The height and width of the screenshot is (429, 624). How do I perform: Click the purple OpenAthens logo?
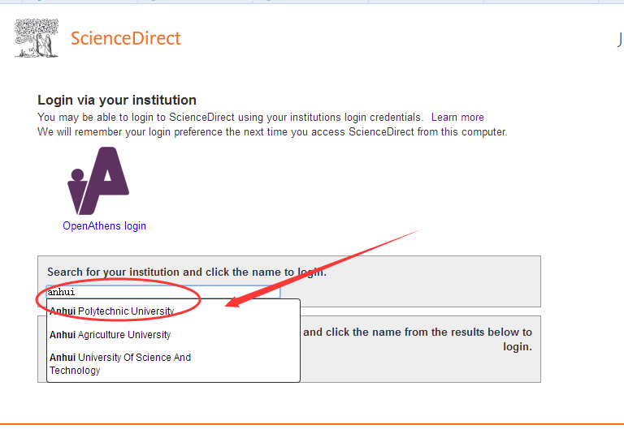pos(99,180)
